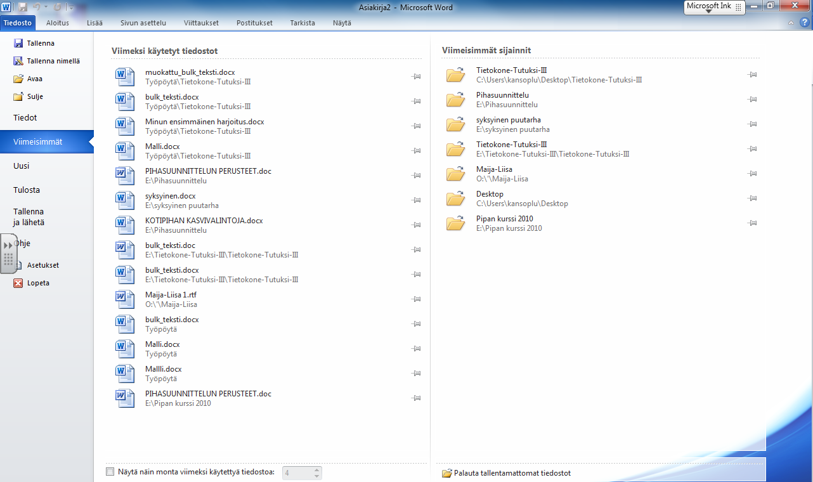Click document icon of syksyinen.docx
The image size is (813, 482).
125,201
